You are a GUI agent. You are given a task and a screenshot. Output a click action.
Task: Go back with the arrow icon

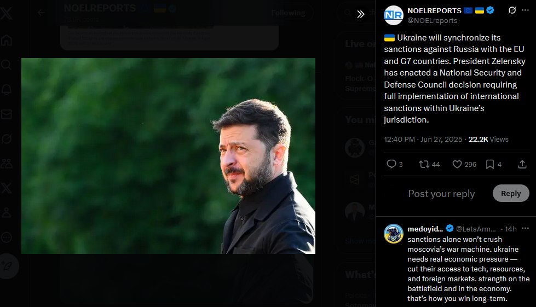coord(42,13)
